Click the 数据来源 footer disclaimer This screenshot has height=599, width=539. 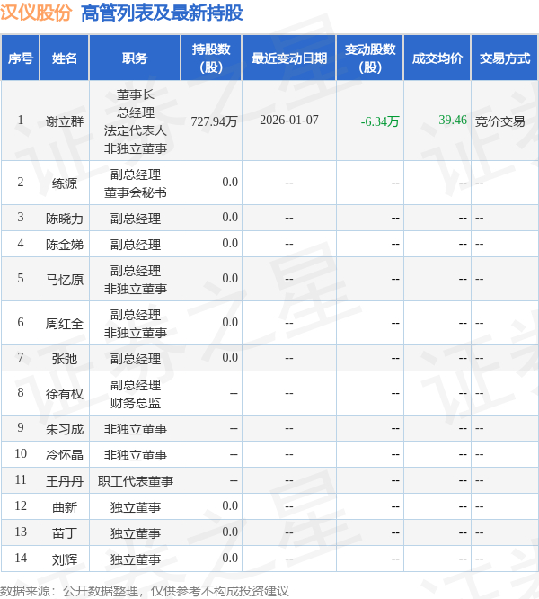click(145, 591)
